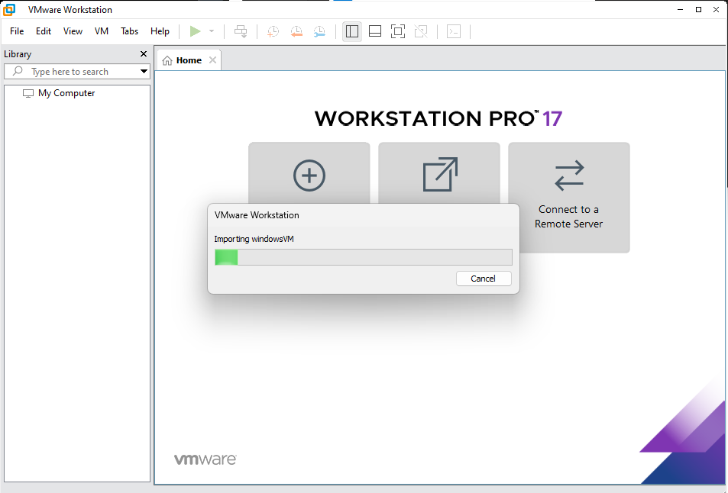Maximize the VMware Workstation window

pos(698,9)
